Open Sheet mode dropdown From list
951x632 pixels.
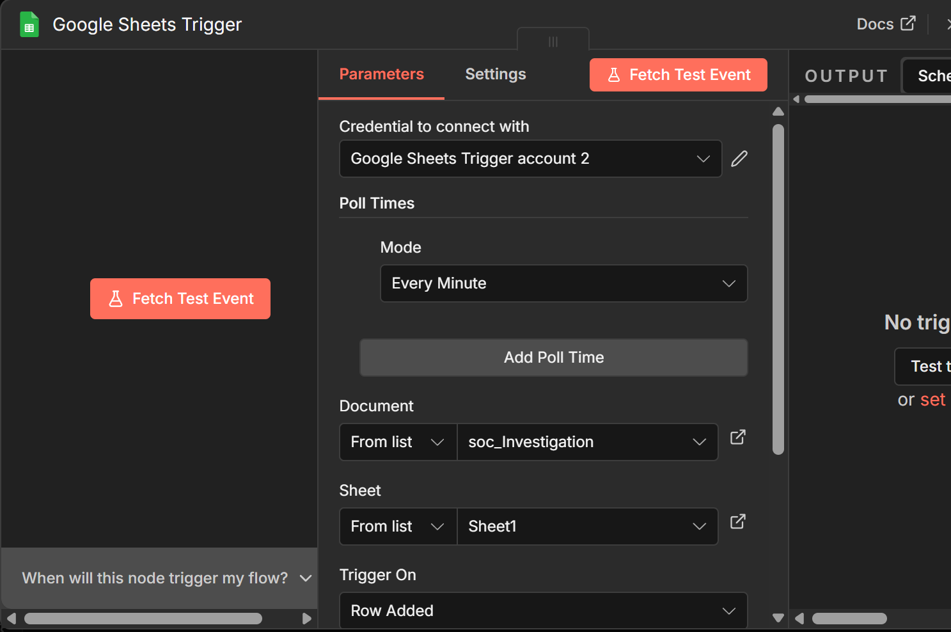pos(398,526)
